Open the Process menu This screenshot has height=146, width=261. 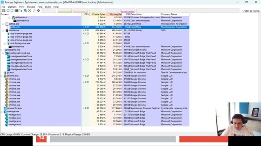[x=31, y=7]
